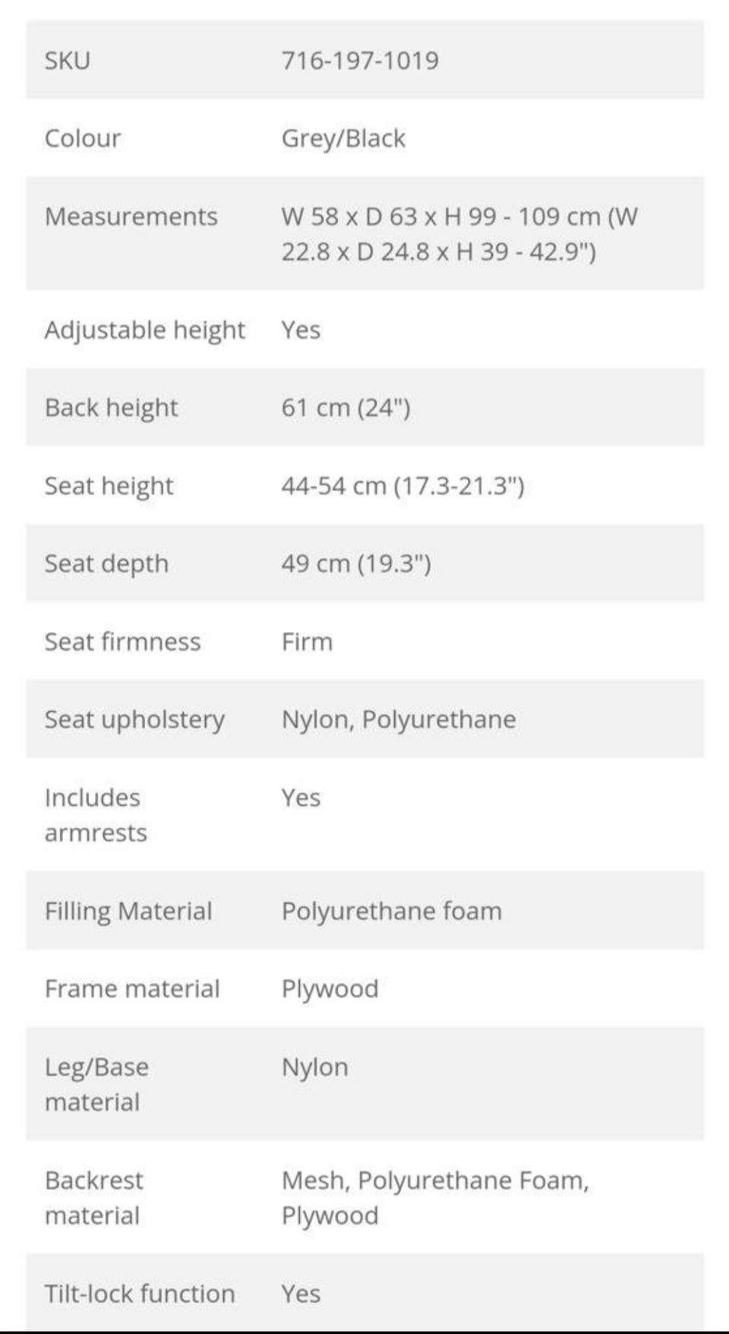Click the Firm value text
Image resolution: width=729 pixels, height=1334 pixels.
[x=307, y=642]
